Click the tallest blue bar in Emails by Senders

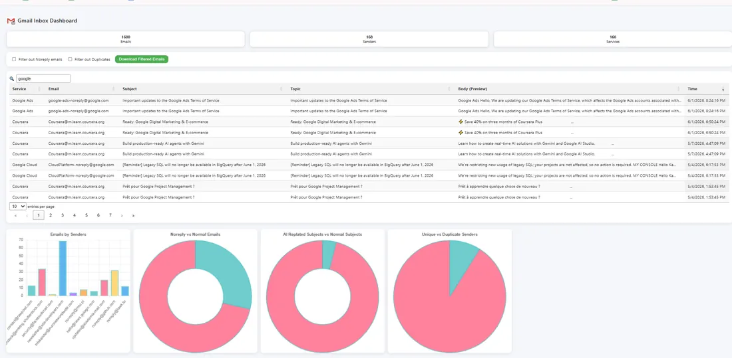(63, 268)
